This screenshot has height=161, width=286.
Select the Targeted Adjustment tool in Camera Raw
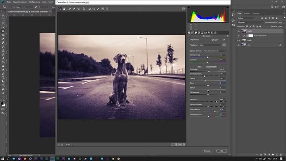(x=79, y=9)
